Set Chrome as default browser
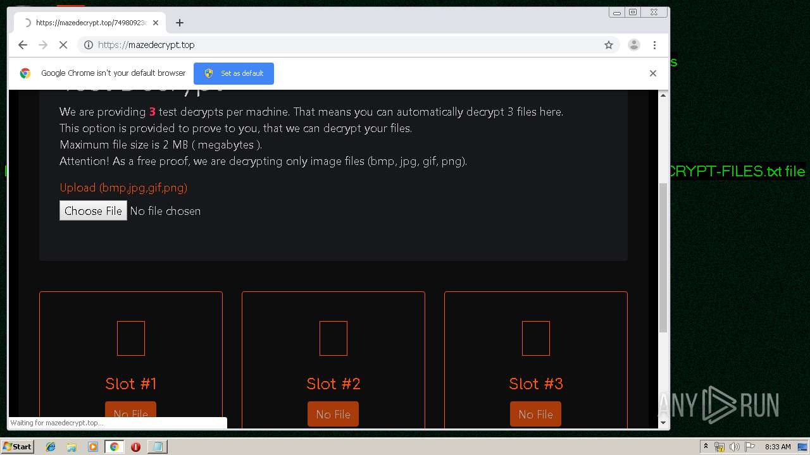 point(234,73)
